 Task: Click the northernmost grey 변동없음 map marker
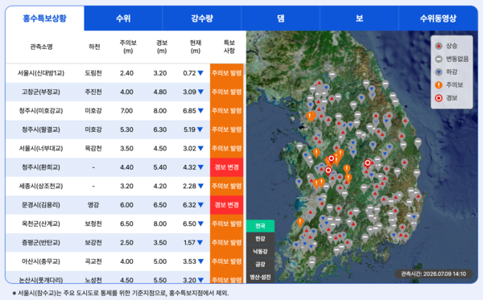coord(332,75)
